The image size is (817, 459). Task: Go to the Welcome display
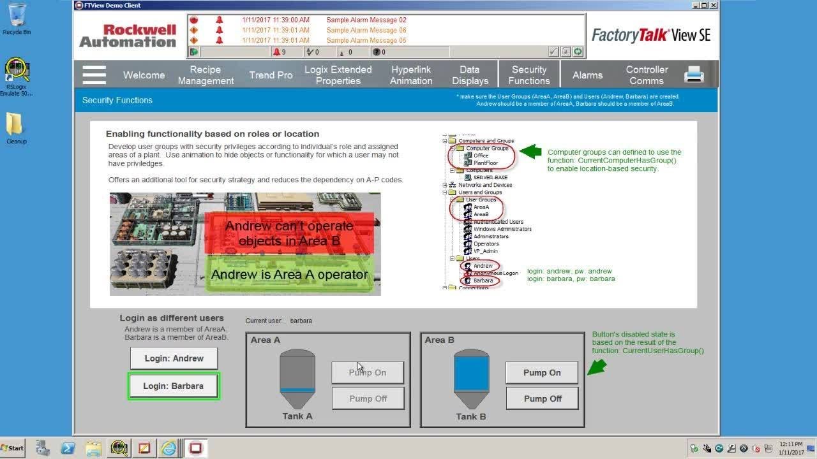[x=144, y=75]
